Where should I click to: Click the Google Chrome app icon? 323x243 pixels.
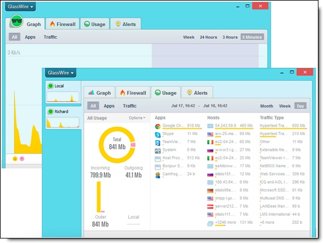point(158,127)
